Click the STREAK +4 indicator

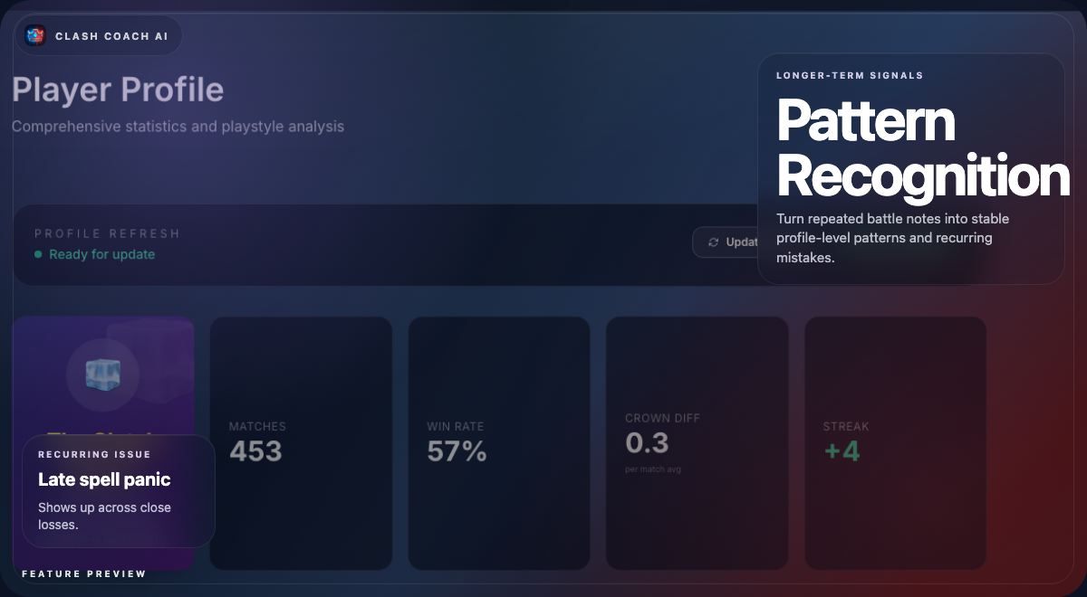pos(842,450)
